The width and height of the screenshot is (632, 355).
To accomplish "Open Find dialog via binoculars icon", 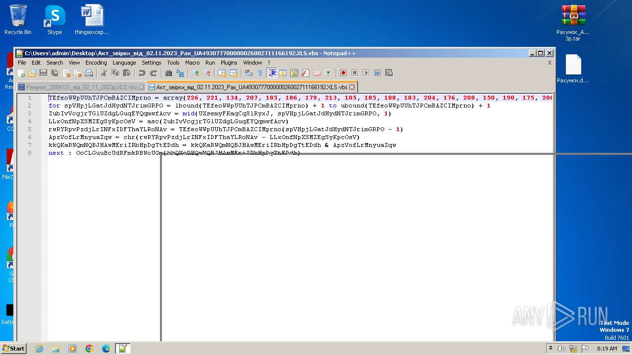I will [x=169, y=73].
